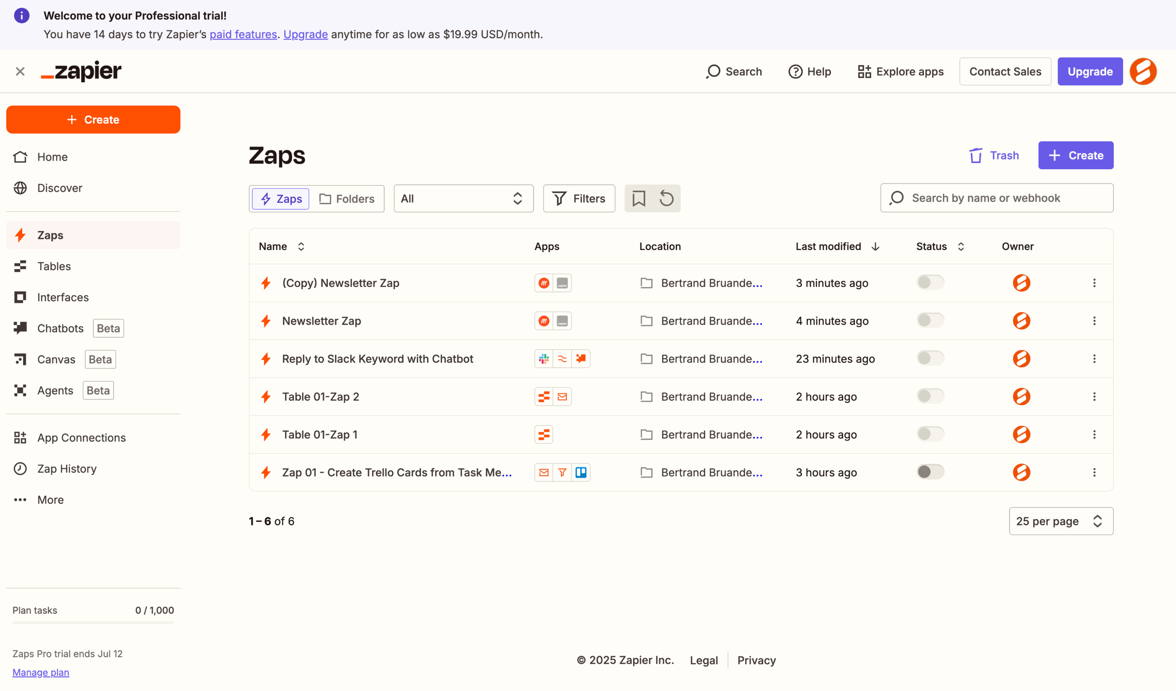The height and width of the screenshot is (691, 1176).
Task: Click the orange Create button in the sidebar
Action: click(x=93, y=119)
